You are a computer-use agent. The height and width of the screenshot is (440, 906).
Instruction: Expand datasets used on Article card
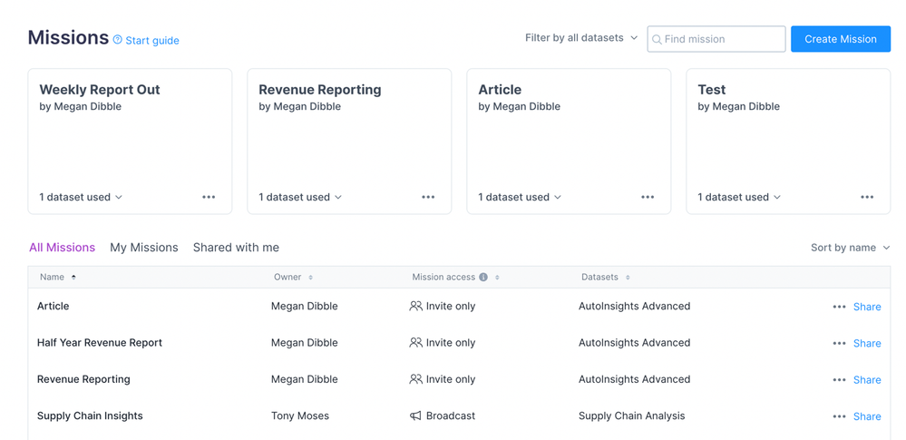520,197
